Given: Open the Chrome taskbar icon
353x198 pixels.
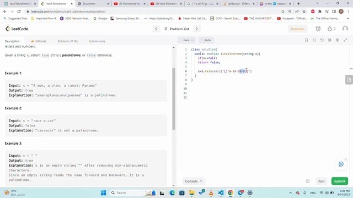Looking at the screenshot, I should pos(231,193).
